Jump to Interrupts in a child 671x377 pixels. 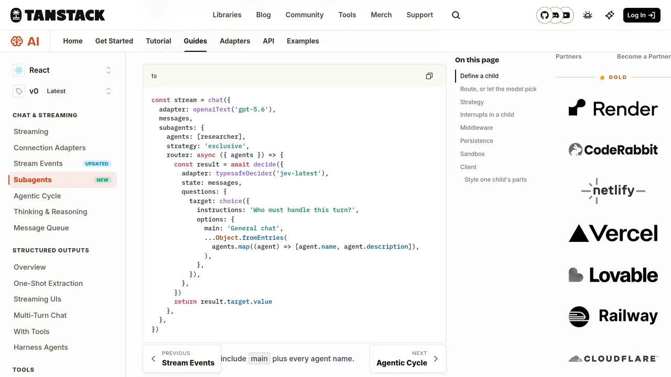tap(487, 115)
